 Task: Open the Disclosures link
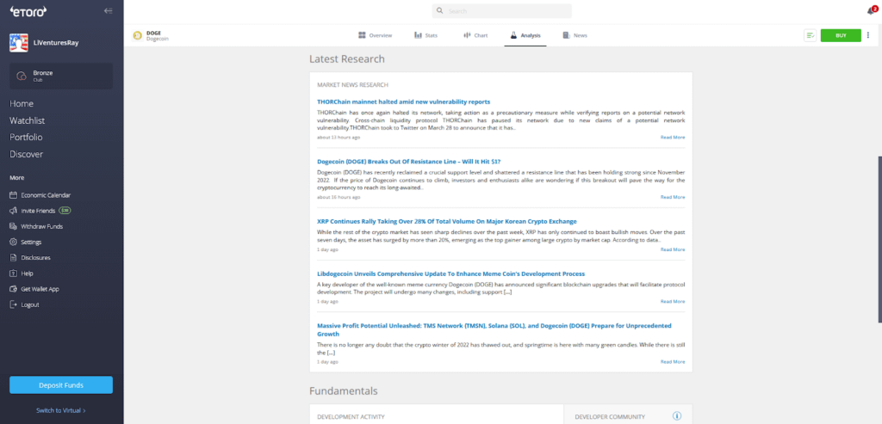[35, 258]
